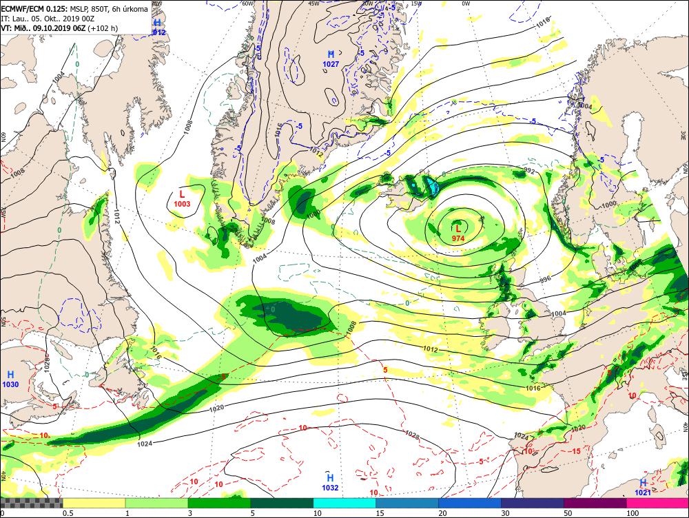Click the '1012' isobar label west of Ireland
The width and height of the screenshot is (689, 518).
[430, 349]
